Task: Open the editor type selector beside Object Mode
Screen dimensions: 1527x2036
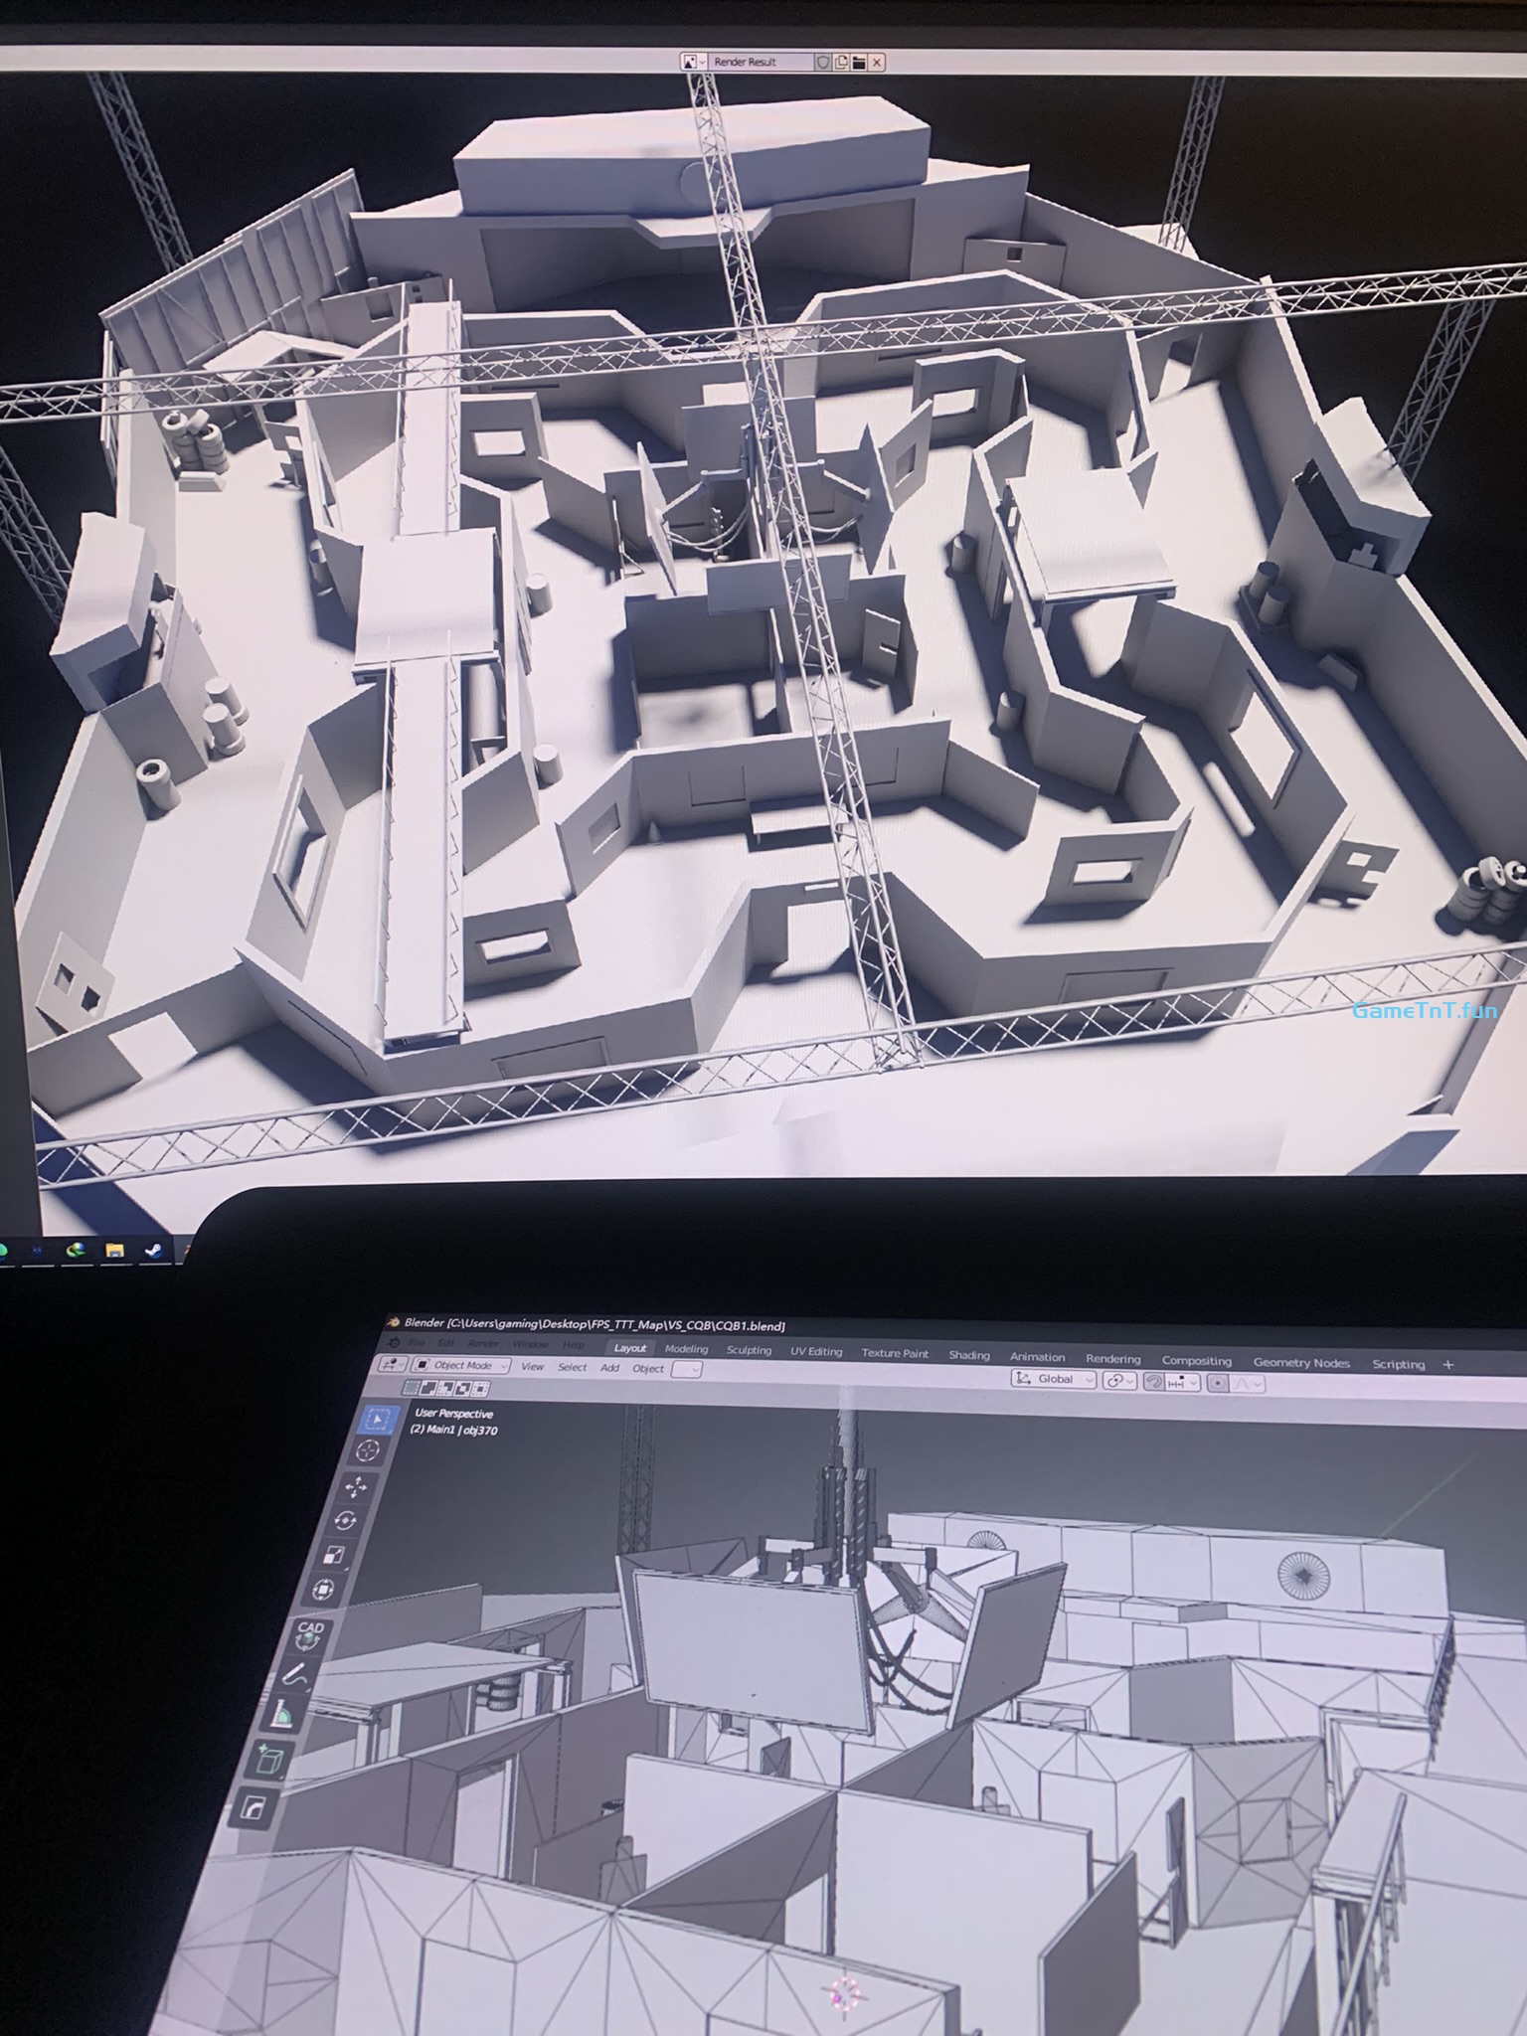Action: (394, 1365)
